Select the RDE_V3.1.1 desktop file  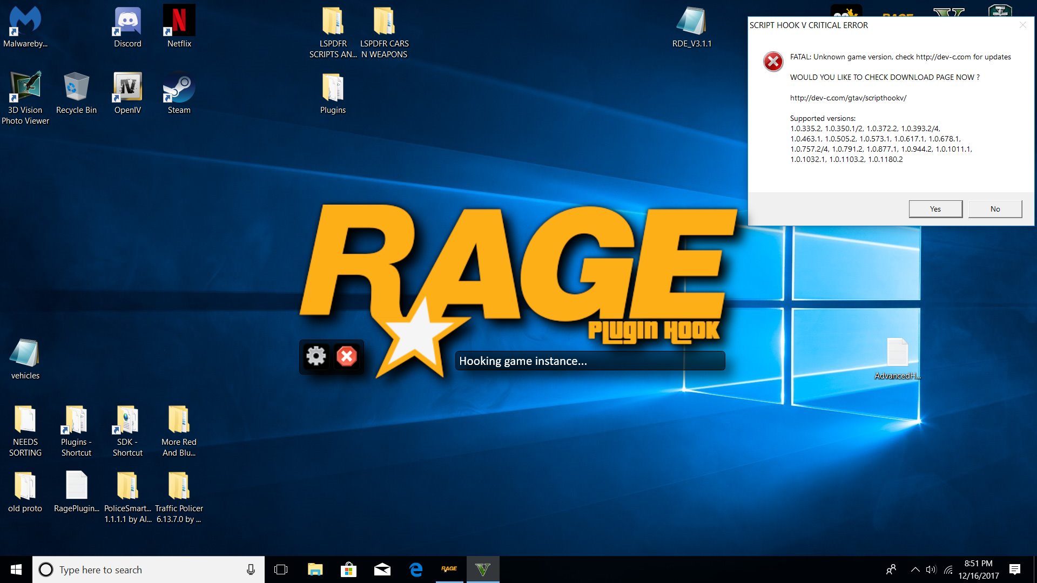[691, 22]
